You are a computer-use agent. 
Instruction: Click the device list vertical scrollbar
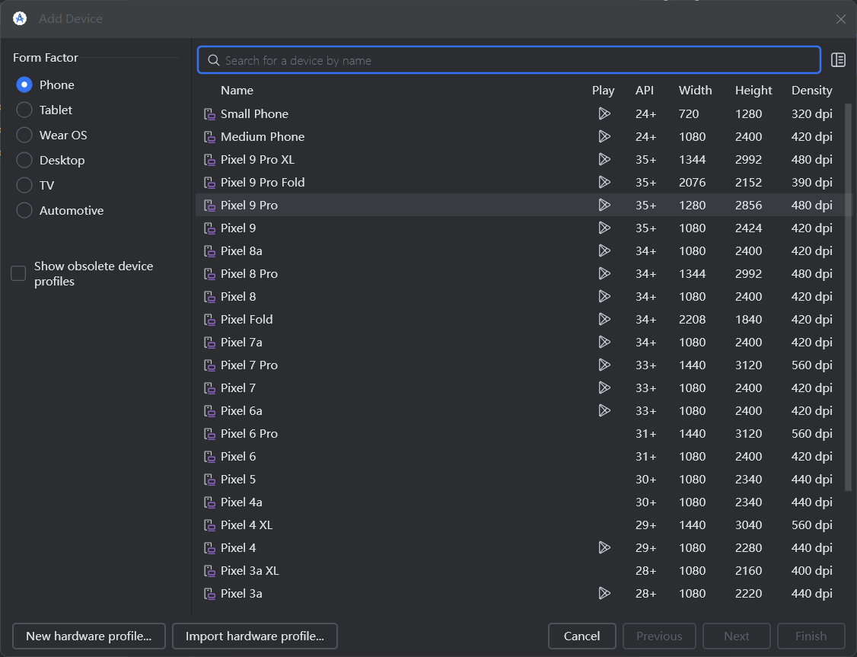click(x=849, y=297)
